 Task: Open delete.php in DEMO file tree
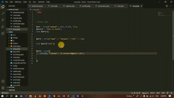point(17,71)
